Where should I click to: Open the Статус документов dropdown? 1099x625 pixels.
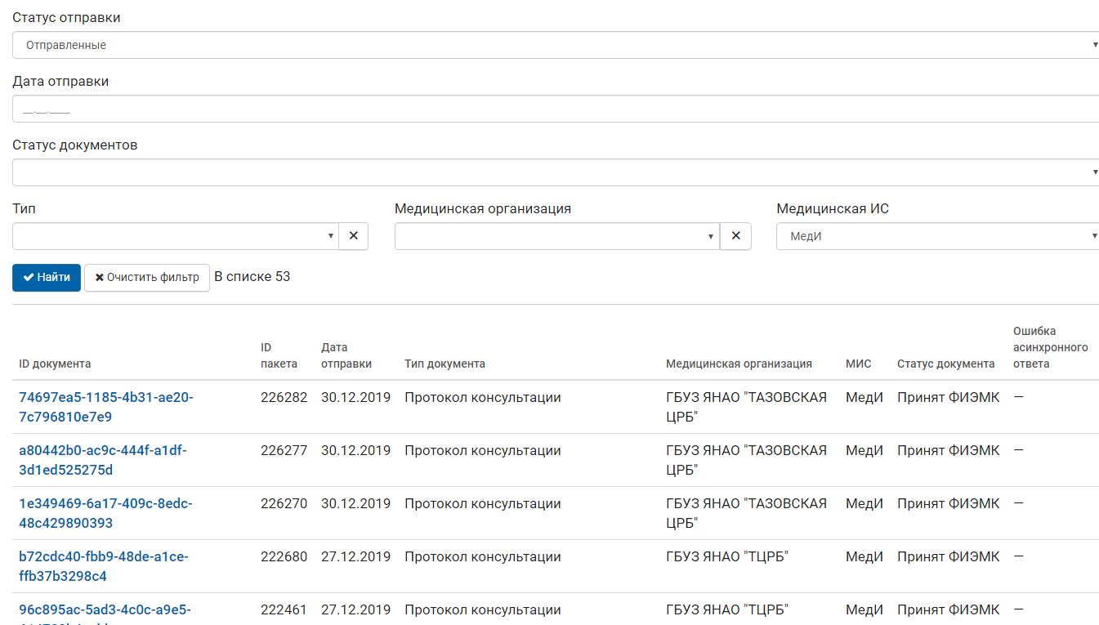[557, 172]
